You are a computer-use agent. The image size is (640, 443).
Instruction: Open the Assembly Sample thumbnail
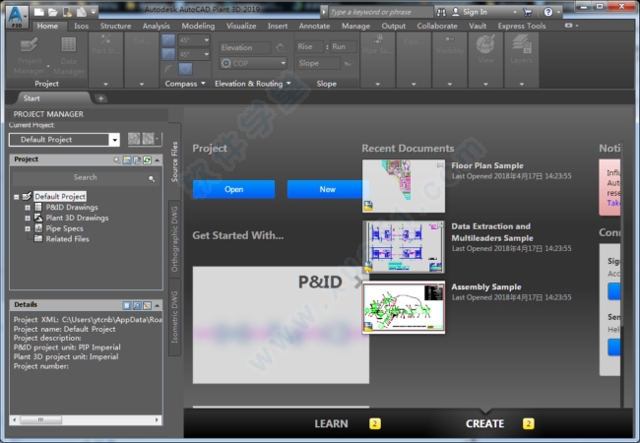click(404, 307)
